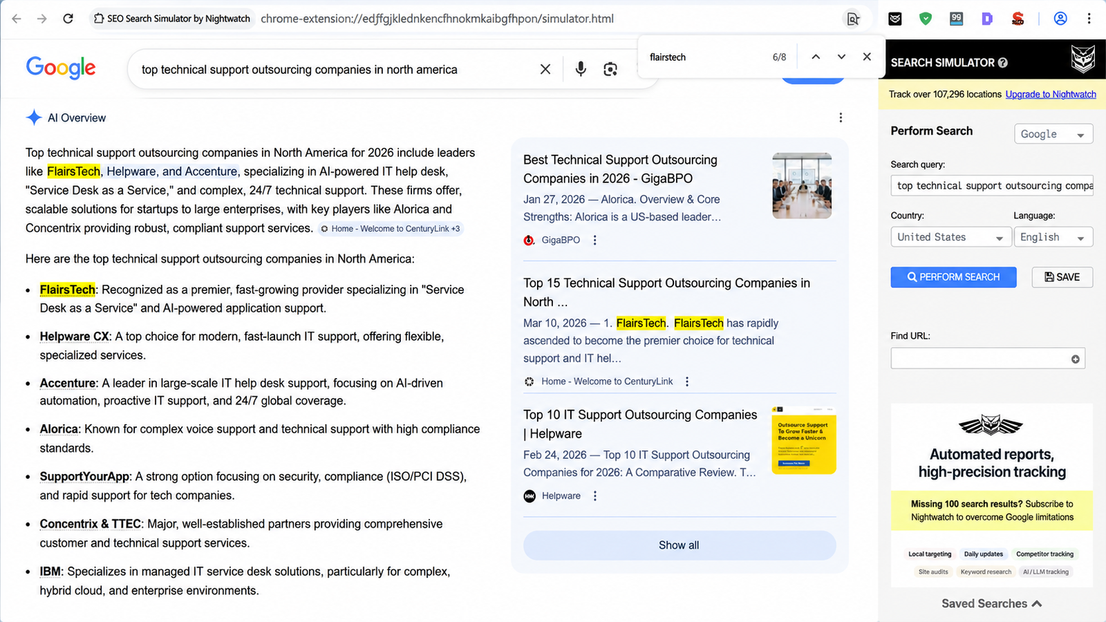Go forward in browser history
1106x622 pixels.
click(42, 19)
